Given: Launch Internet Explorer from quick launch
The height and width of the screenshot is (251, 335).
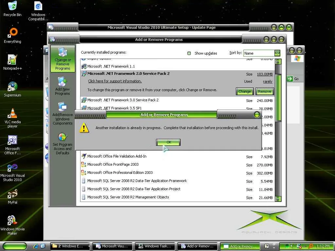Looking at the screenshot, I should click(36, 246).
